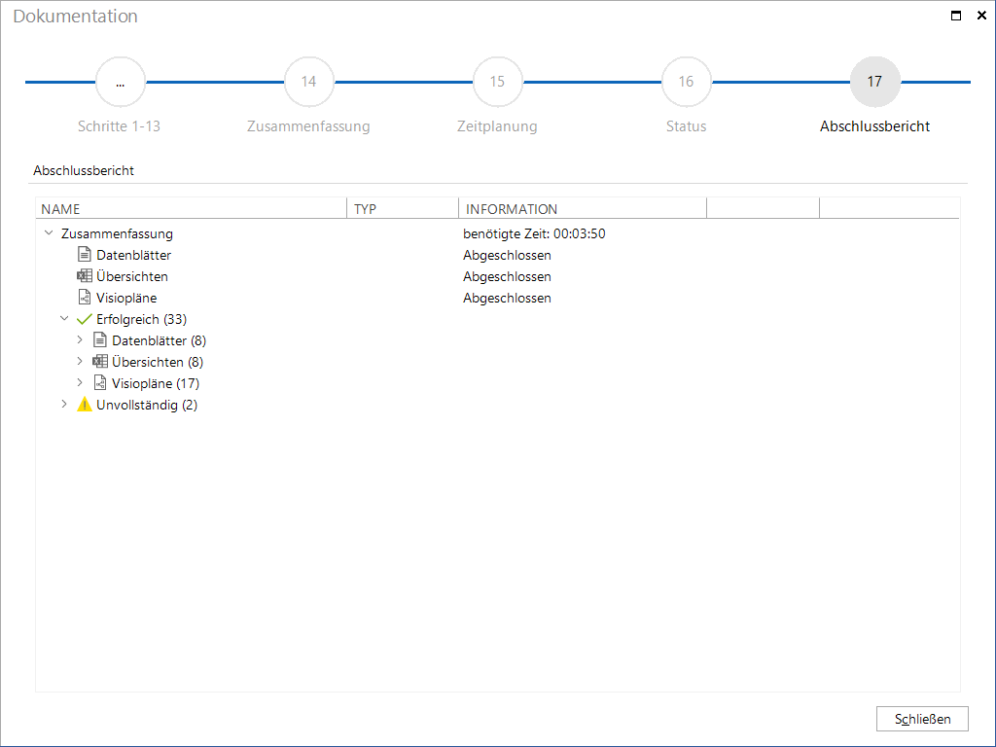The height and width of the screenshot is (747, 996).
Task: Expand the Datenblätter (8) node
Action: tap(80, 339)
